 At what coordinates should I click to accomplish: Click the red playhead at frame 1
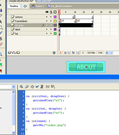click(59, 12)
